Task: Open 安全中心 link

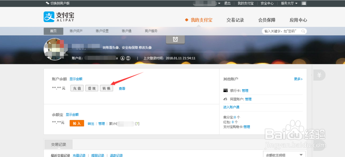Action: 267,3
